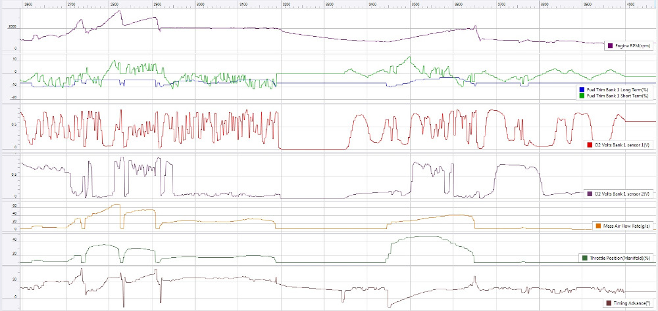Viewport: 658px width, 311px height.
Task: Click the dark green Throttle Position swatch
Action: (x=584, y=258)
